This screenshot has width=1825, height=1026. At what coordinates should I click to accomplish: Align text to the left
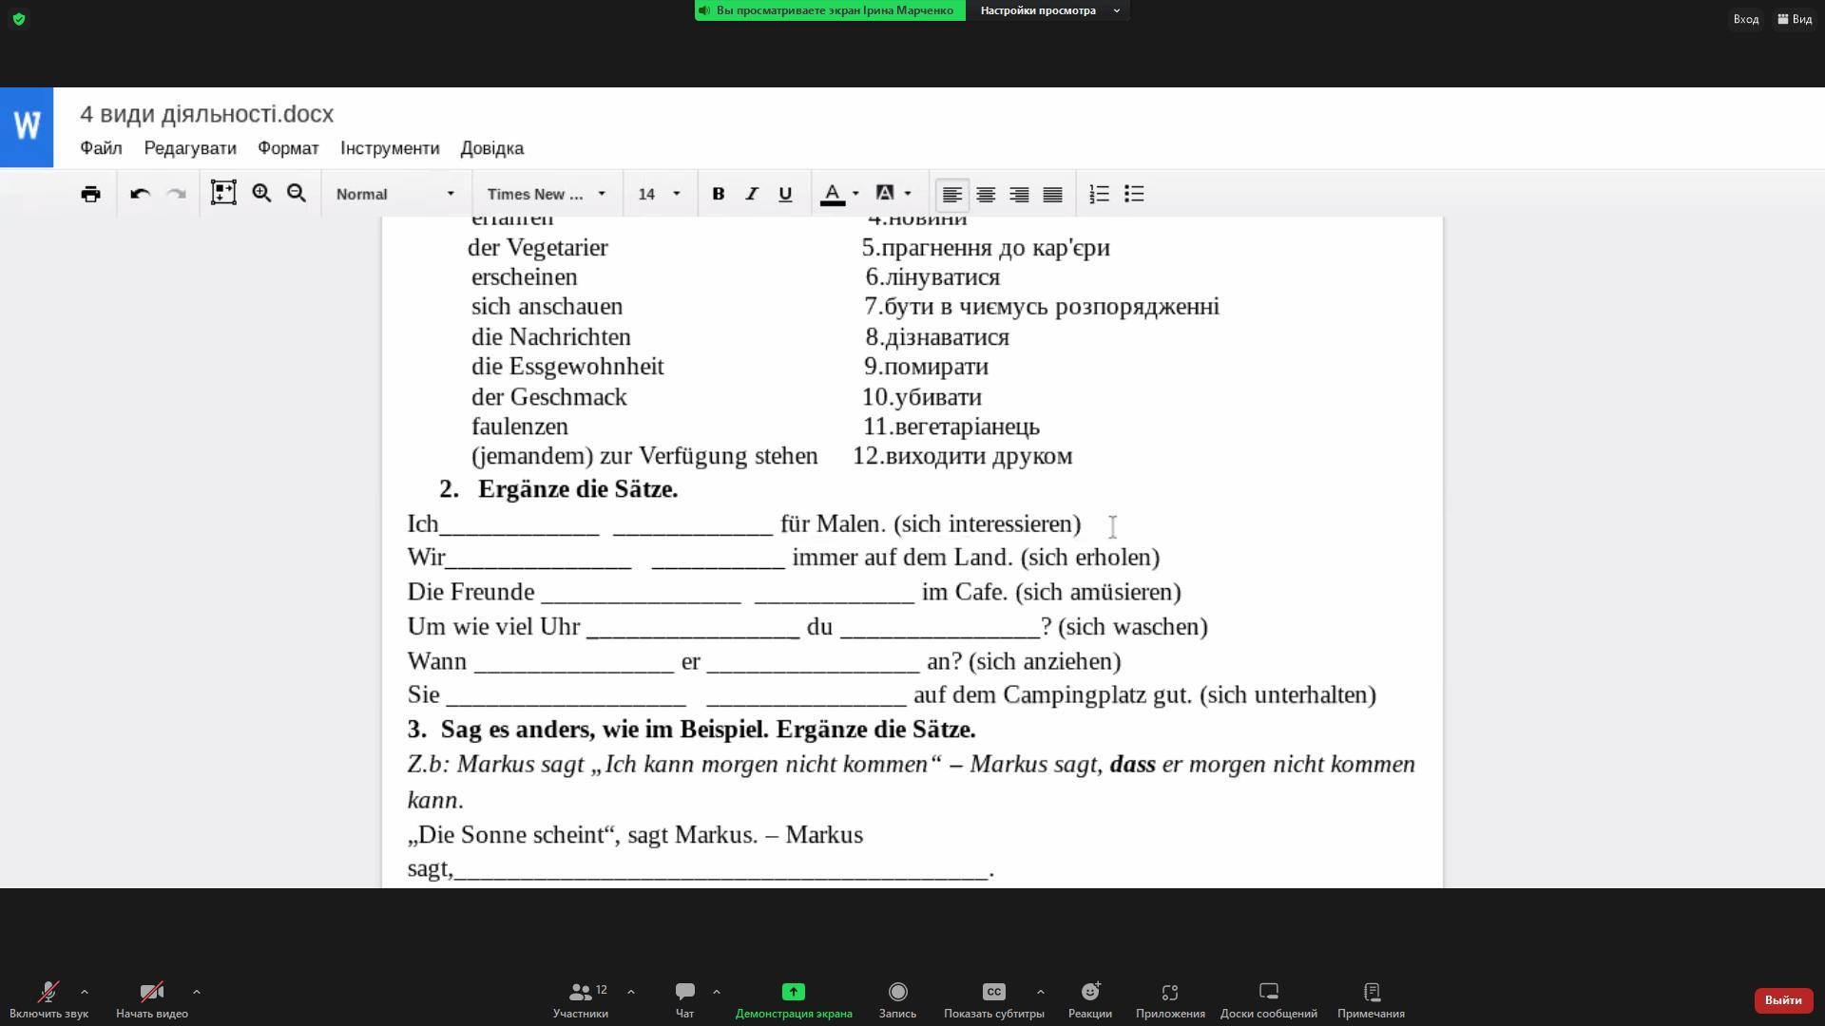click(x=951, y=194)
